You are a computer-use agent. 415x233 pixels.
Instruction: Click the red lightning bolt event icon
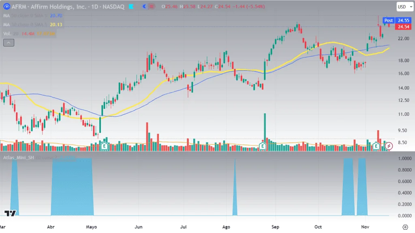point(389,146)
